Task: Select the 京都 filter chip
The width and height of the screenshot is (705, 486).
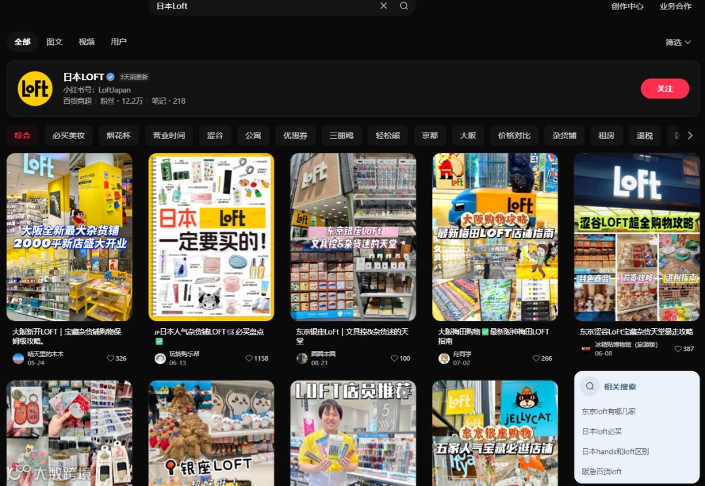Action: point(430,135)
